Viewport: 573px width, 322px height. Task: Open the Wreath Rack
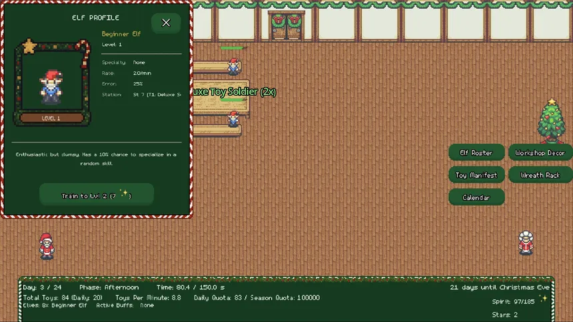point(540,175)
